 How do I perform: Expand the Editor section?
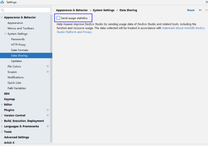[2, 104]
